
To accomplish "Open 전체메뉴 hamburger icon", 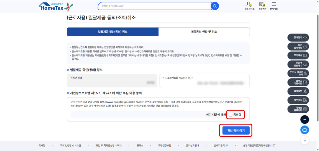I will pyautogui.click(x=274, y=6).
